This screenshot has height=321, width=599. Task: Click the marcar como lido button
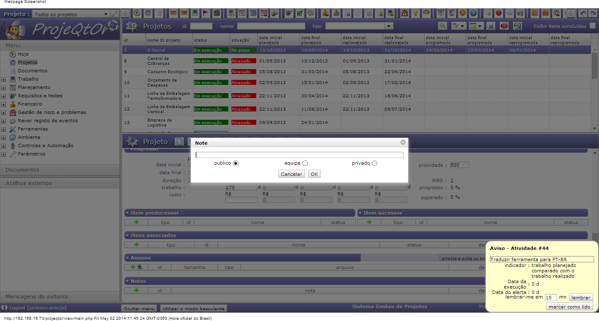tap(569, 307)
